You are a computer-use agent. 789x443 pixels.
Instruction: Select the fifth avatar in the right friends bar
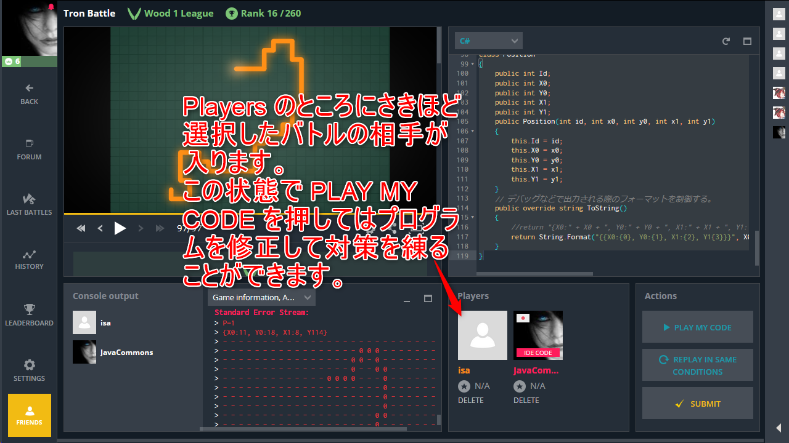779,93
